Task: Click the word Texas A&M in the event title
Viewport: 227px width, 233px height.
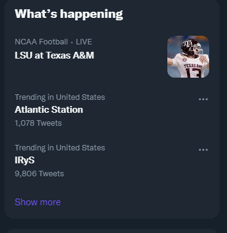Action: pos(70,55)
